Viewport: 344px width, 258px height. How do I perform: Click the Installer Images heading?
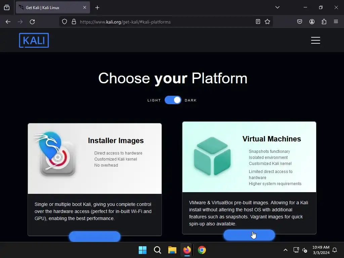[x=116, y=140]
